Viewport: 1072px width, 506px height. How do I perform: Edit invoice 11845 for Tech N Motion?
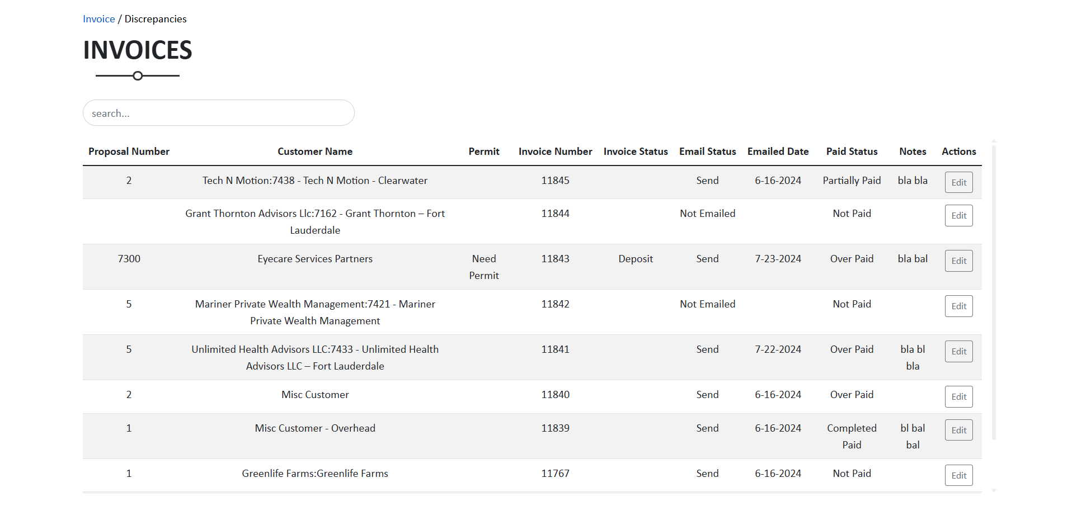(x=958, y=182)
